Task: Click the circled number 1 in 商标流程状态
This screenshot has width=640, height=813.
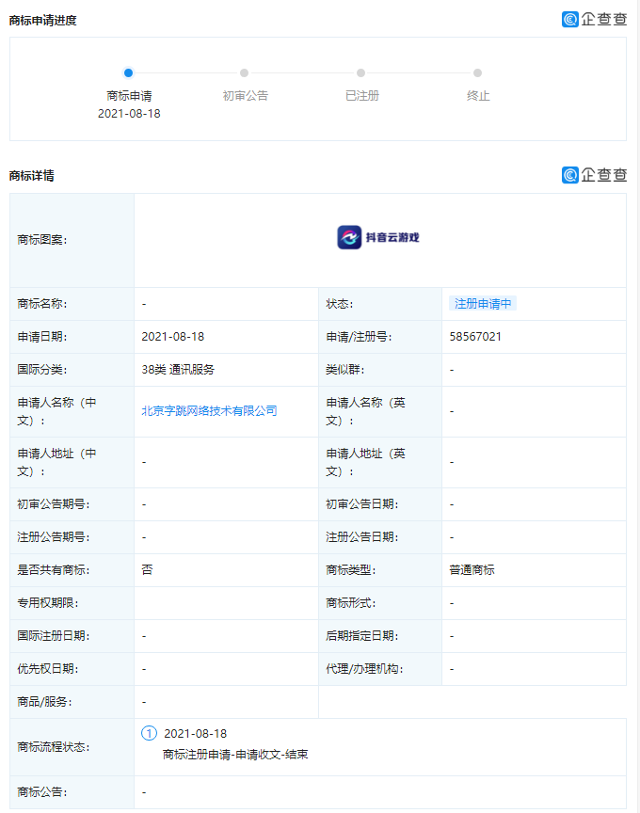Action: pyautogui.click(x=149, y=733)
